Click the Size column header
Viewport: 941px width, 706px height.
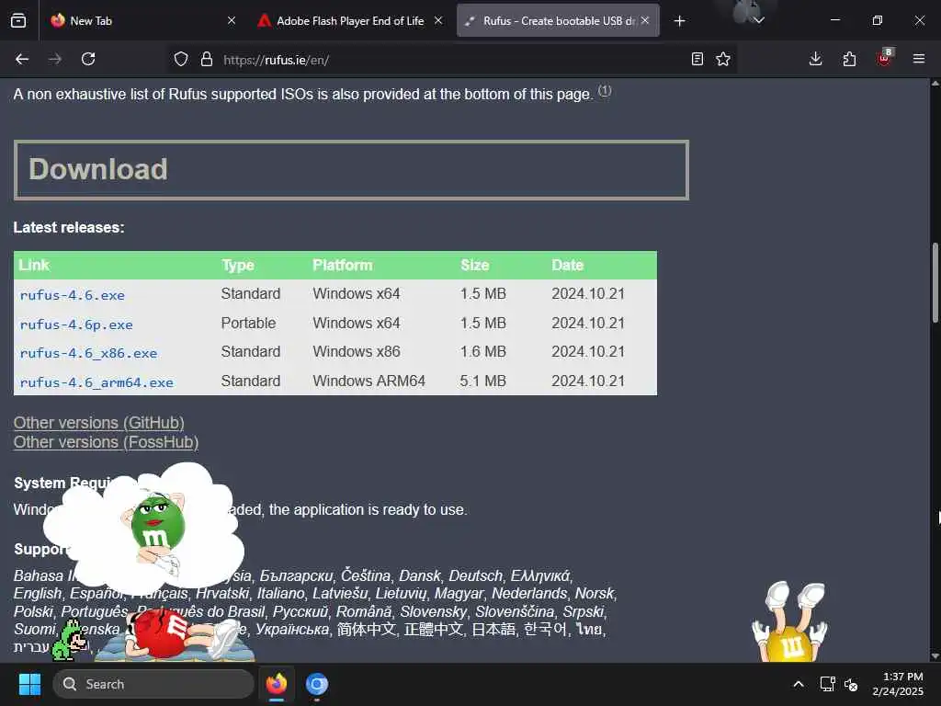(475, 266)
